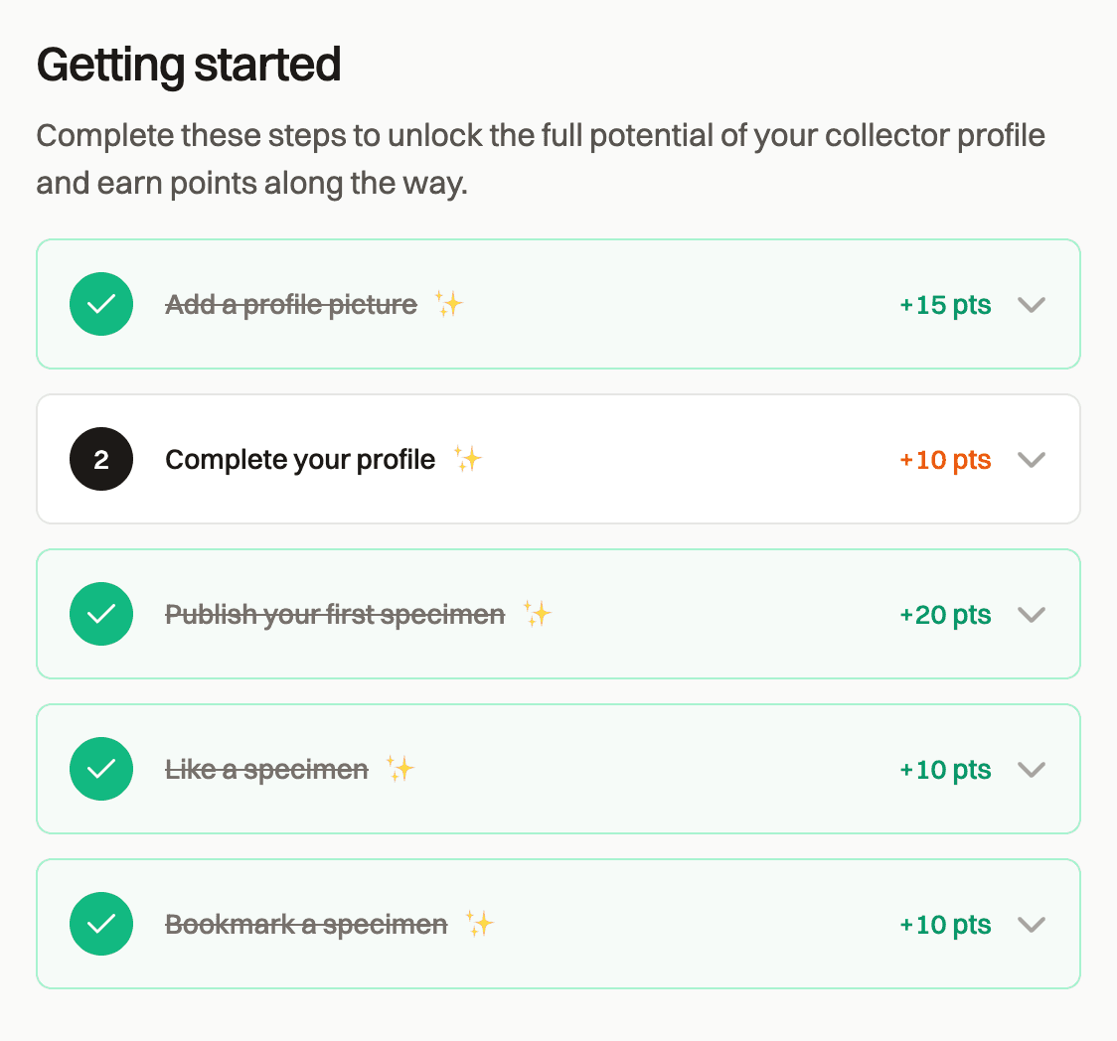Click the Complete your profile task text
The height and width of the screenshot is (1041, 1117).
click(x=299, y=458)
